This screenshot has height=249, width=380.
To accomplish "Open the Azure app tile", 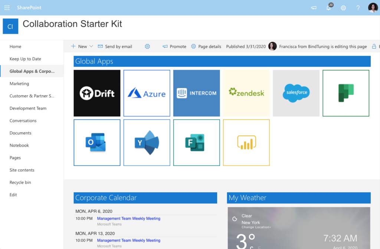I will pyautogui.click(x=147, y=93).
